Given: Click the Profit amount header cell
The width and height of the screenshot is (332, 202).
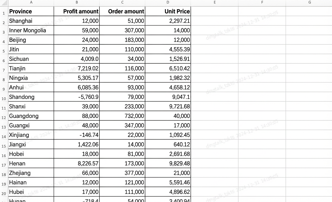Looking at the screenshot, I should point(77,11).
